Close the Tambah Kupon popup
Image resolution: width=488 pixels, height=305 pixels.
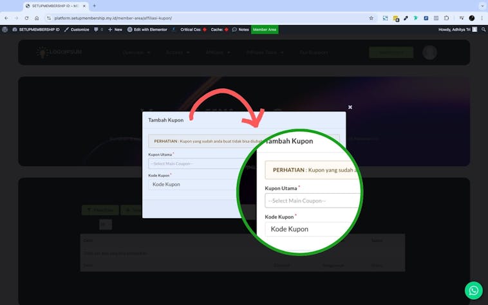[x=350, y=107]
